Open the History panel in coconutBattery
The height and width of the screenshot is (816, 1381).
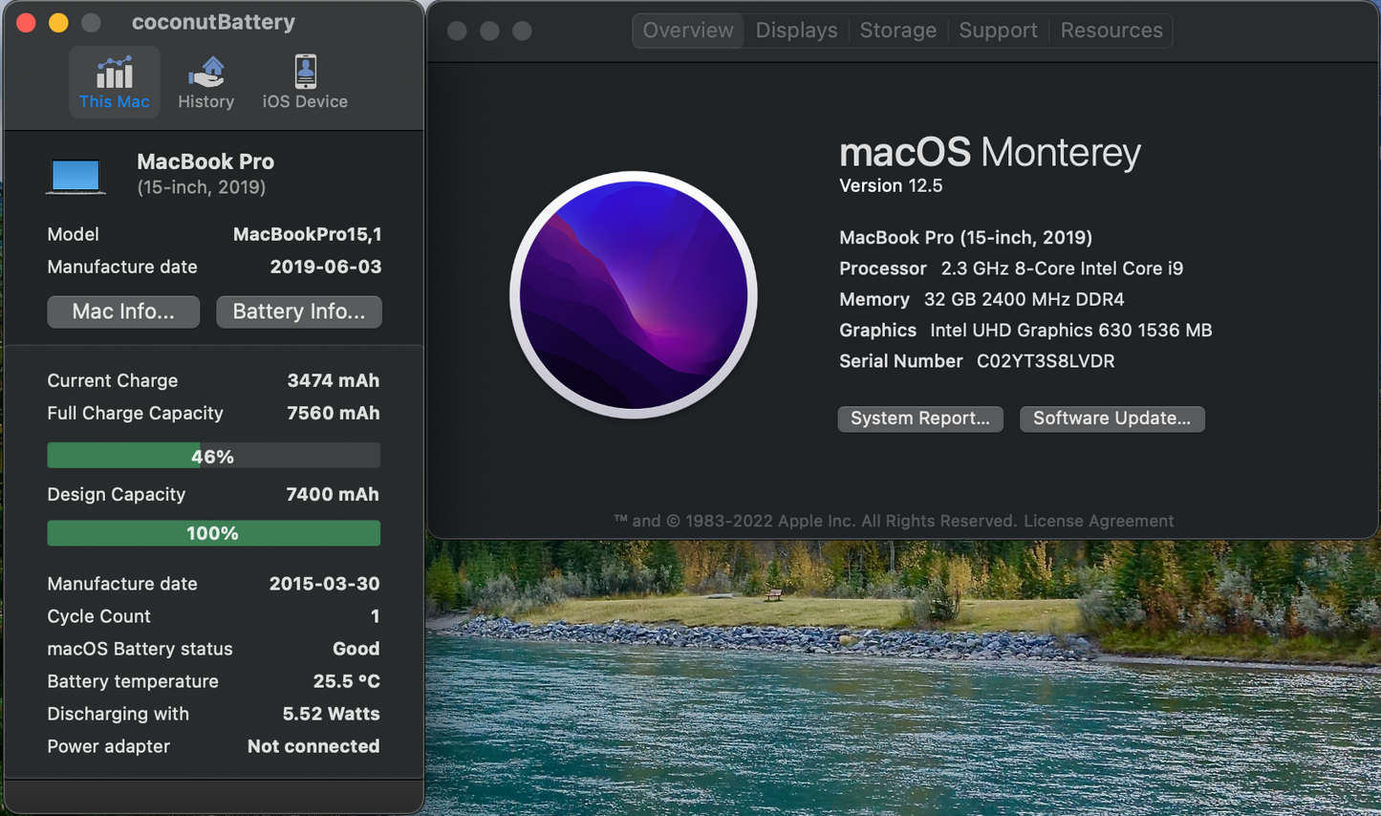[x=205, y=81]
